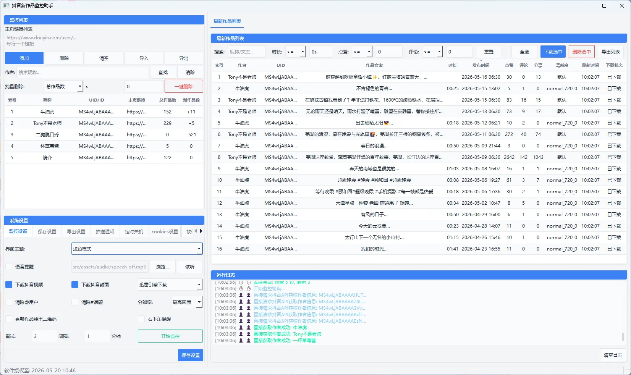Select the work titled 天津早点三件套
The width and height of the screenshot is (631, 375).
[419, 203]
